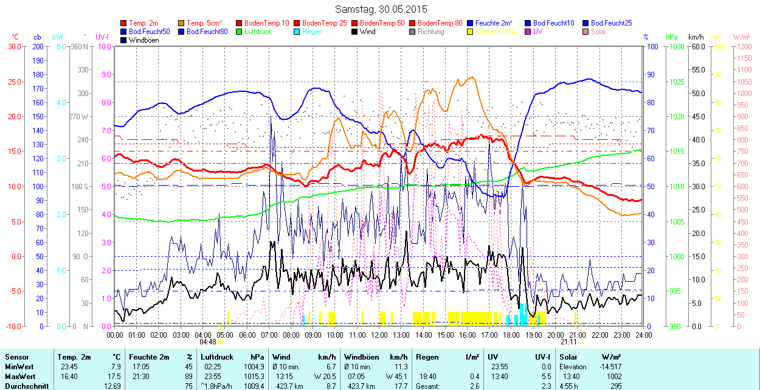Select the Bod.Feucht80 legend label

pos(207,32)
